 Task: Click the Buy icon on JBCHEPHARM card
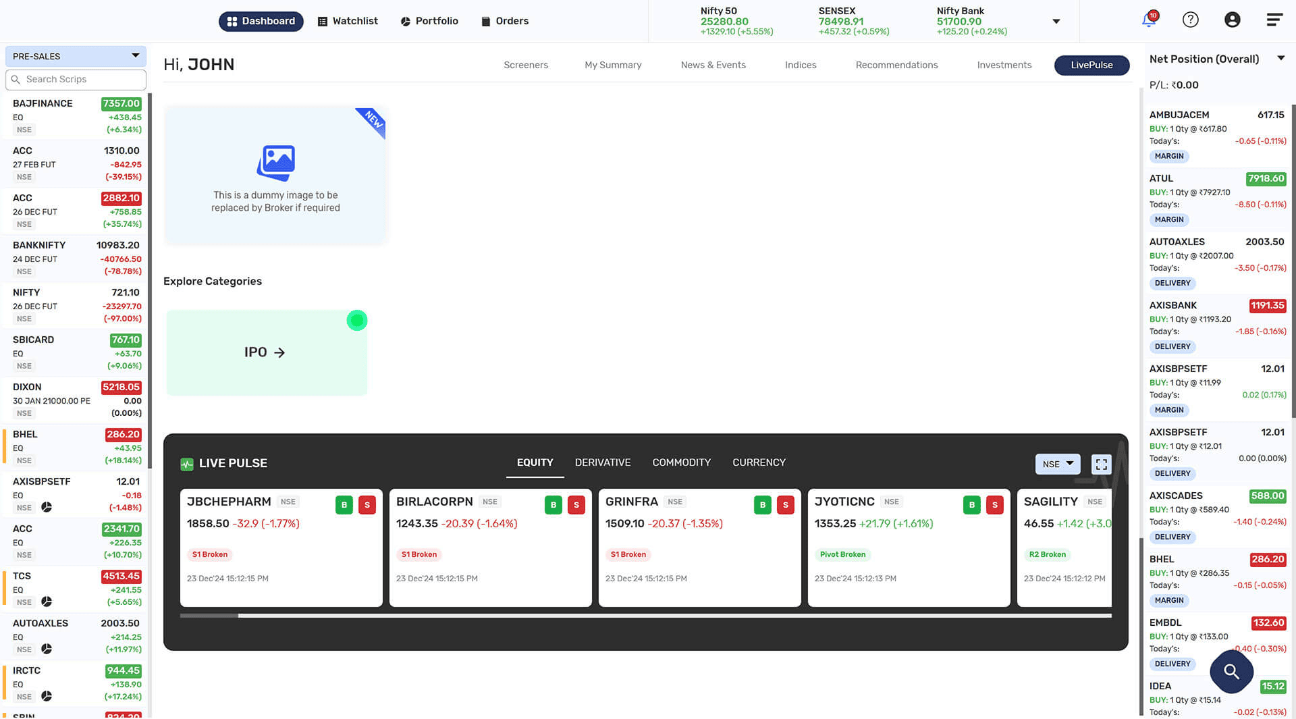pos(344,504)
